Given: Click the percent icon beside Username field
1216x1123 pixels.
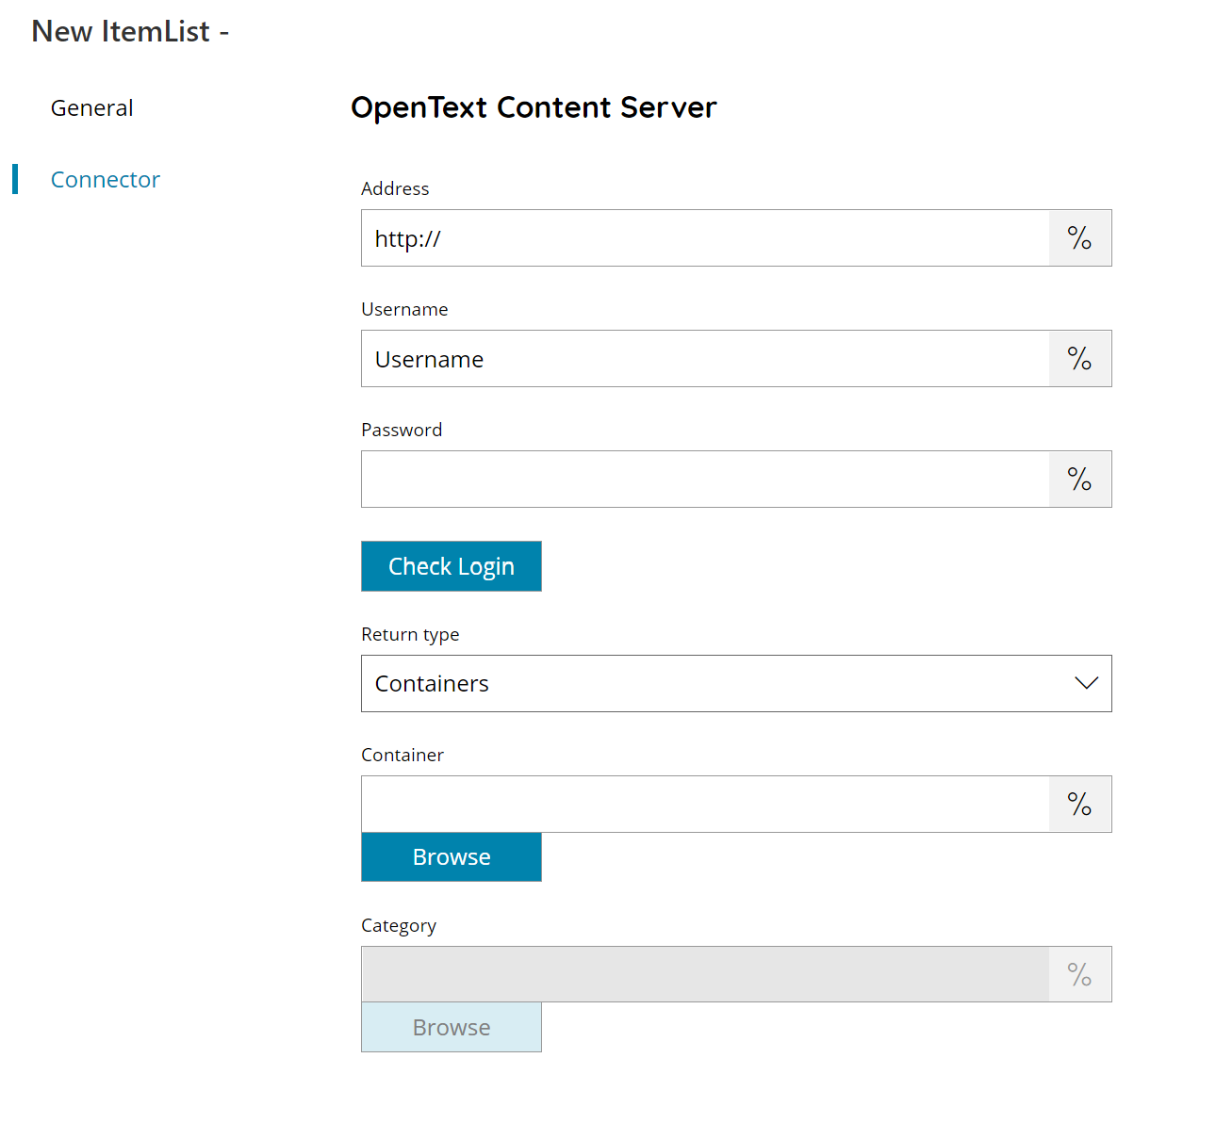Looking at the screenshot, I should point(1080,359).
